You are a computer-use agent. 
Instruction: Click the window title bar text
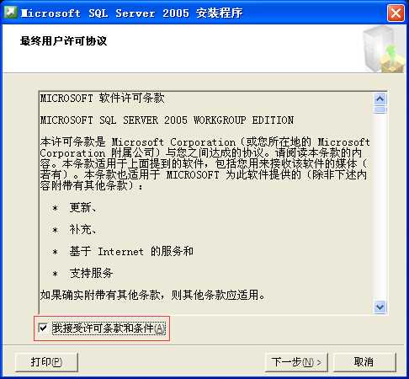132,13
